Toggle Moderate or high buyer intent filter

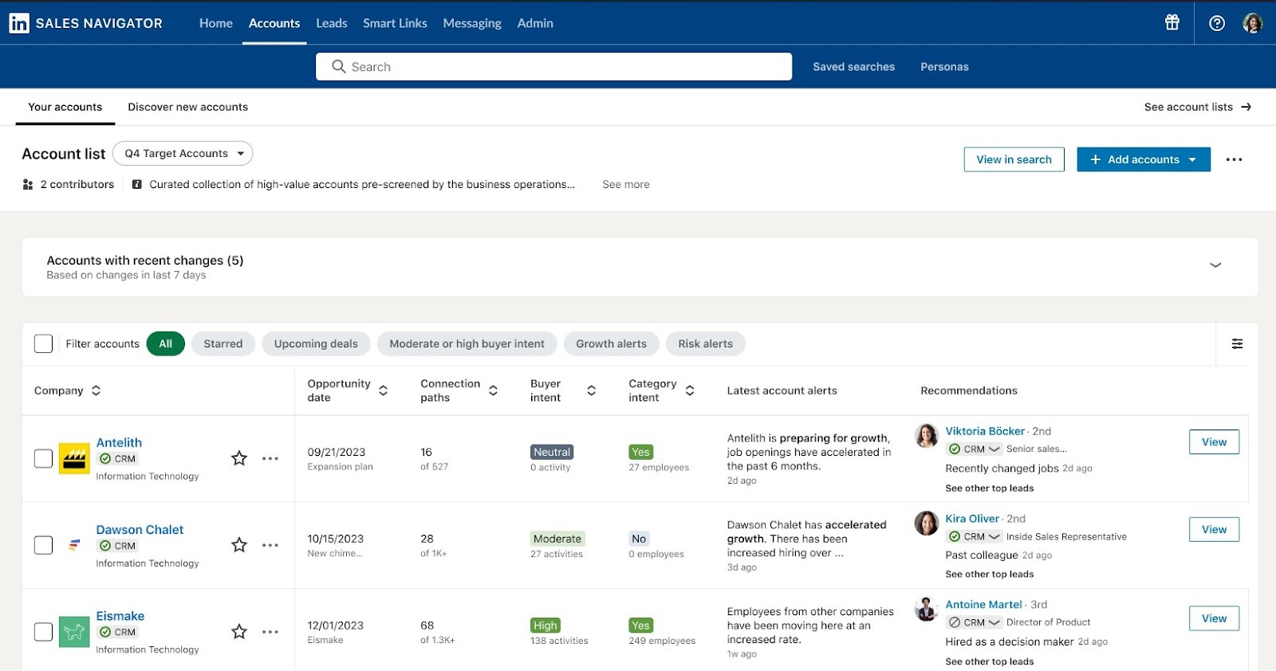pyautogui.click(x=467, y=343)
